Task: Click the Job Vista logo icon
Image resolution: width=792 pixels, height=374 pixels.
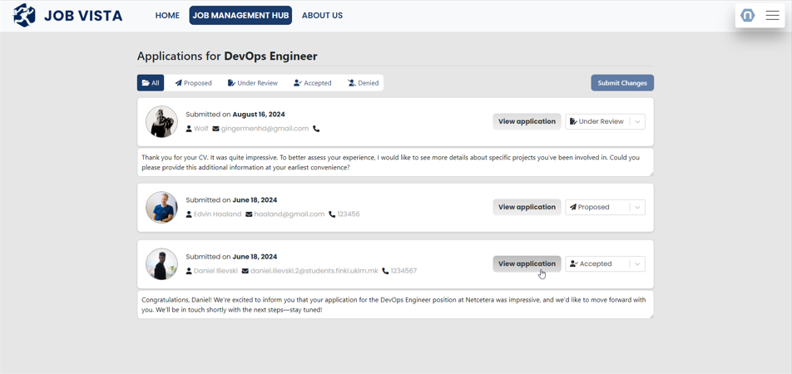Action: tap(25, 15)
